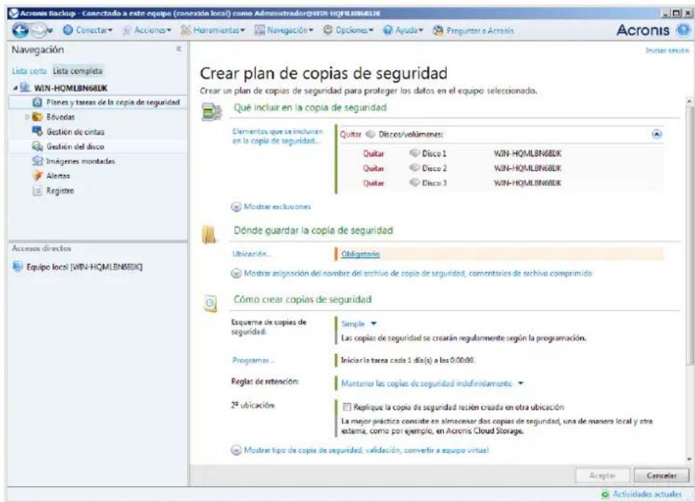Screen dimensions: 695x502
Task: Collapse the Navegación panel
Action: [179, 49]
